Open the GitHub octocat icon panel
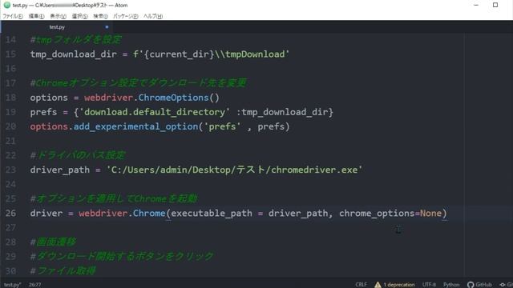 (471, 285)
